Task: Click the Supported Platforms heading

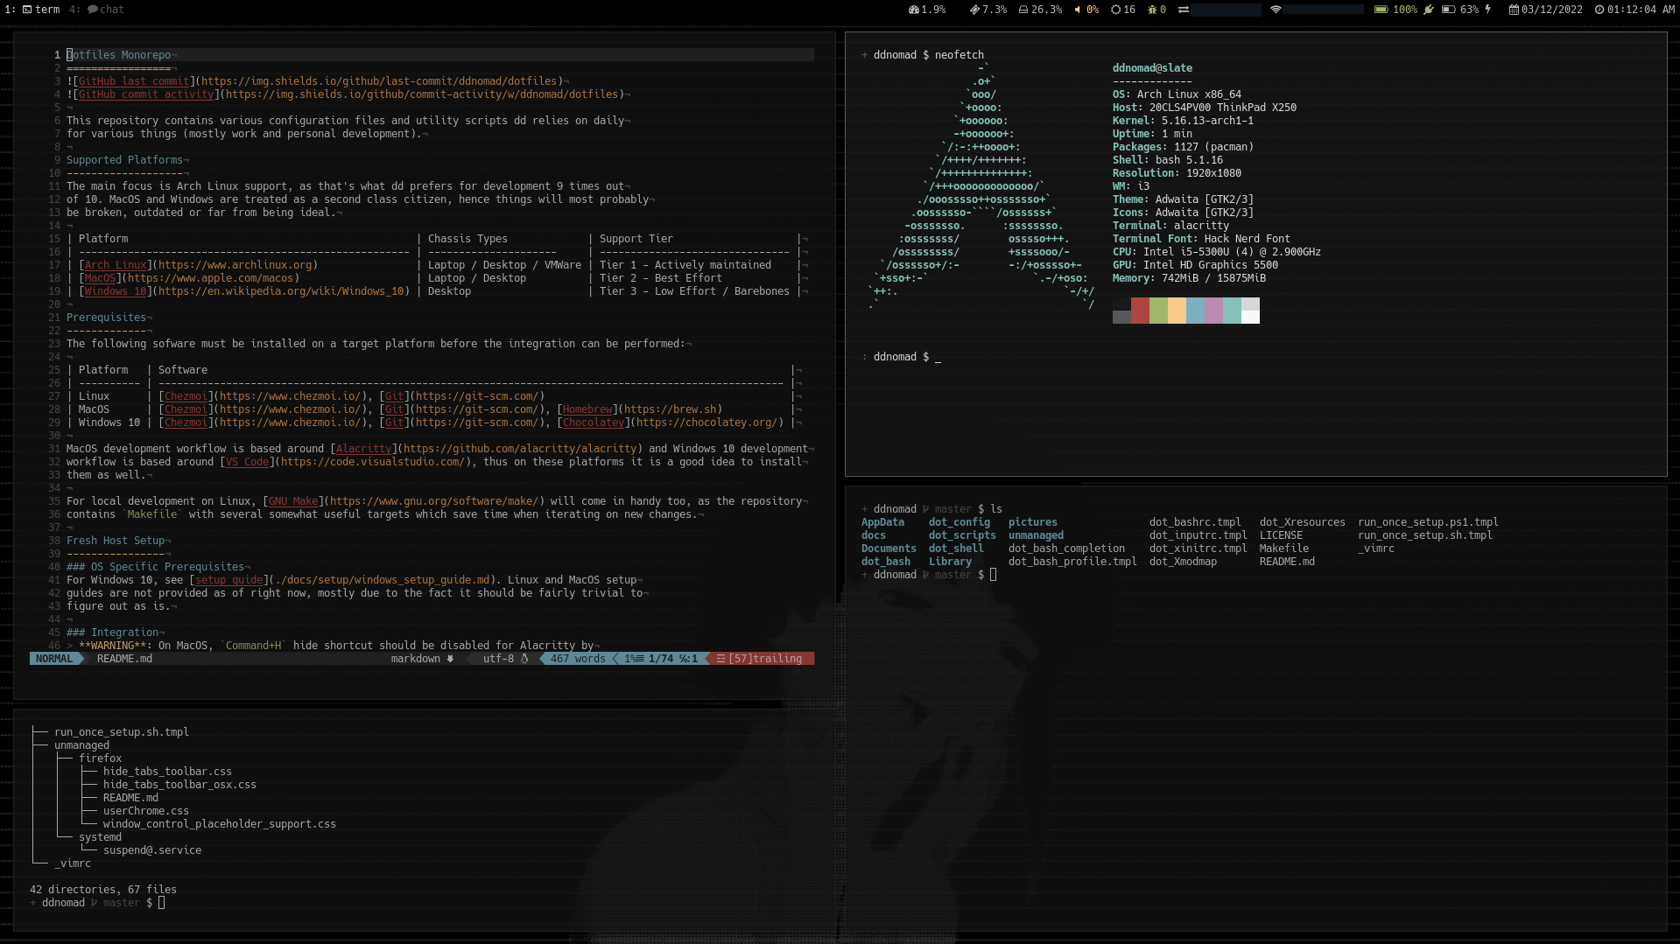Action: pos(124,160)
